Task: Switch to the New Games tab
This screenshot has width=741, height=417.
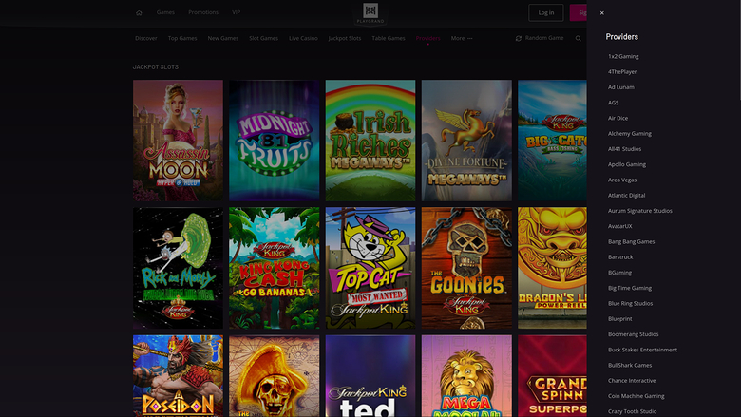Action: [223, 38]
